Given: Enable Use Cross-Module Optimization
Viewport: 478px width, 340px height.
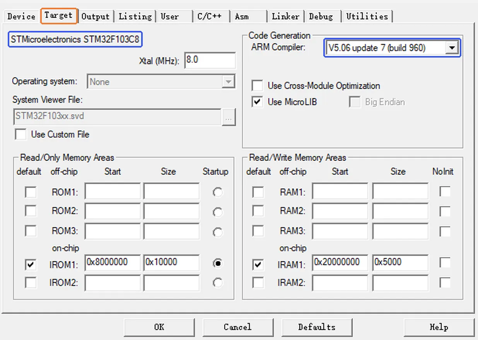Looking at the screenshot, I should 257,85.
